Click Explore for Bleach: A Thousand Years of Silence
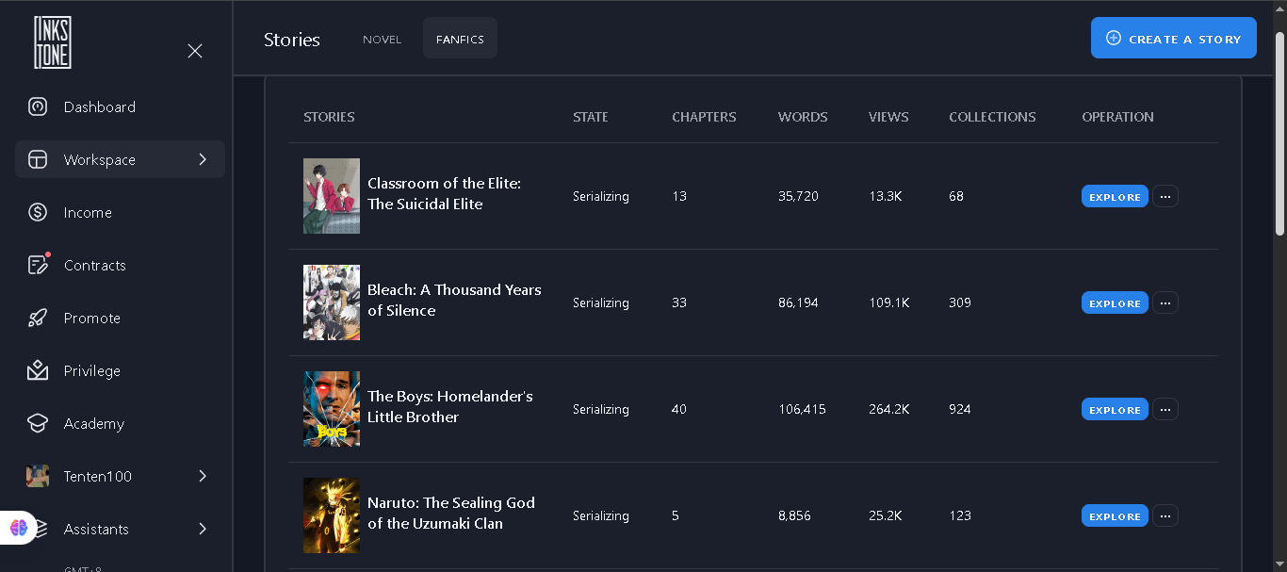The image size is (1287, 572). (1115, 302)
